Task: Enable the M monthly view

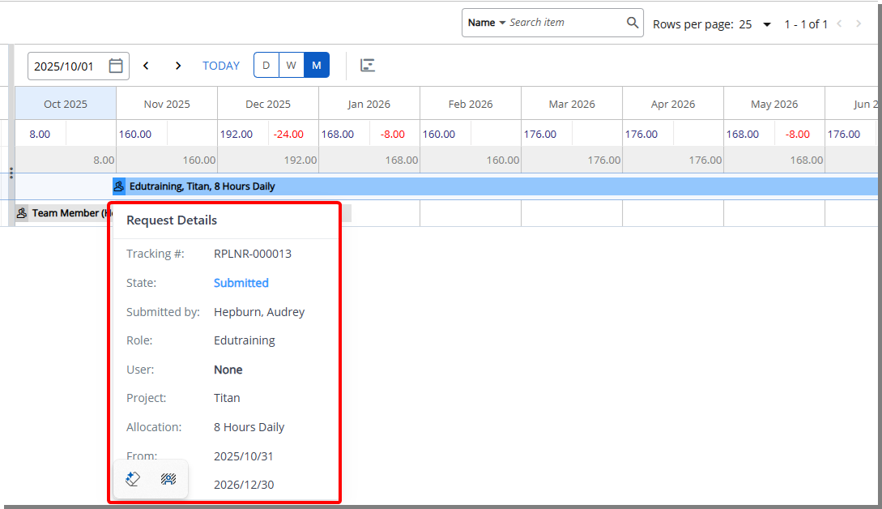Action: pos(316,65)
